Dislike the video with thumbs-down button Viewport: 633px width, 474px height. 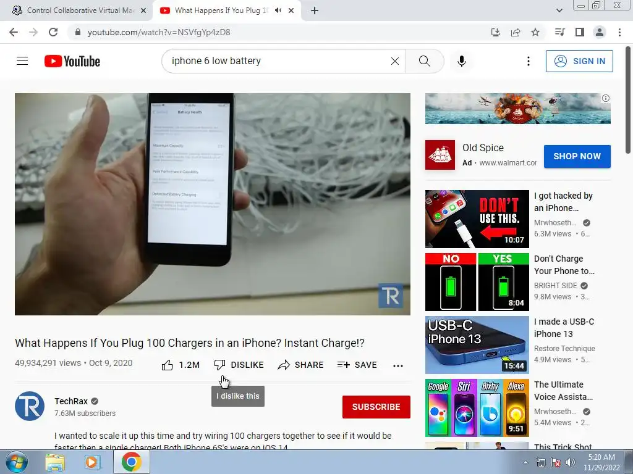[x=239, y=365]
